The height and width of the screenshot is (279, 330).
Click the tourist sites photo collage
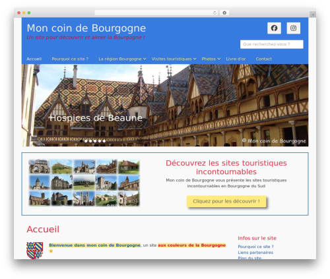pos(84,183)
